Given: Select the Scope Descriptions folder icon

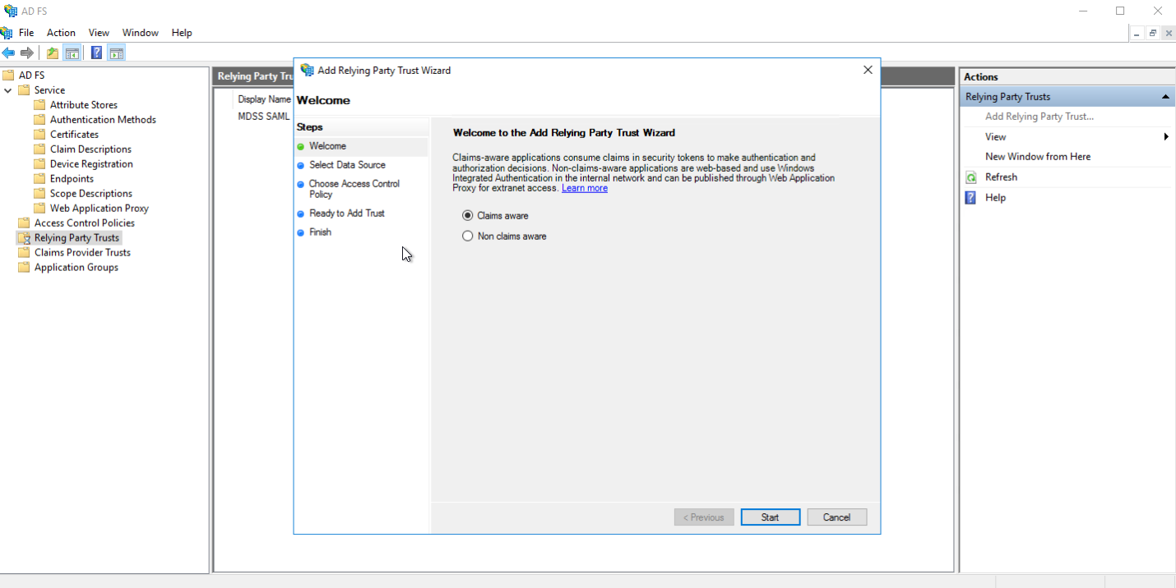Looking at the screenshot, I should click(39, 194).
